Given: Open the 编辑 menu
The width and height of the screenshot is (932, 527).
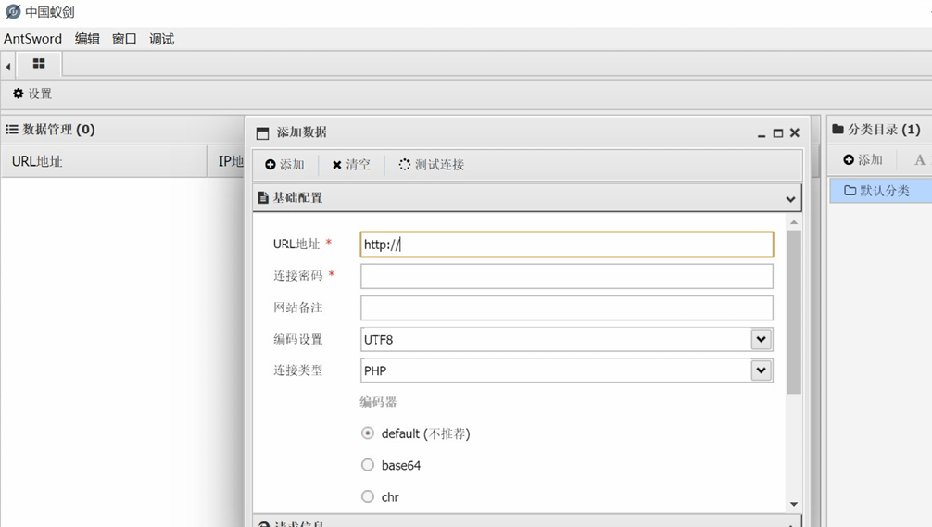Looking at the screenshot, I should tap(87, 39).
